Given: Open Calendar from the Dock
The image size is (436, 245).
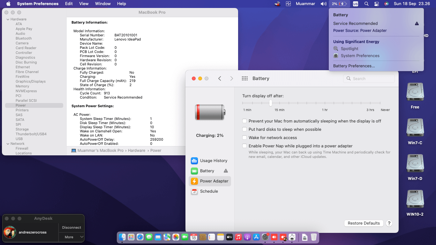Looking at the screenshot, I should coord(194,237).
